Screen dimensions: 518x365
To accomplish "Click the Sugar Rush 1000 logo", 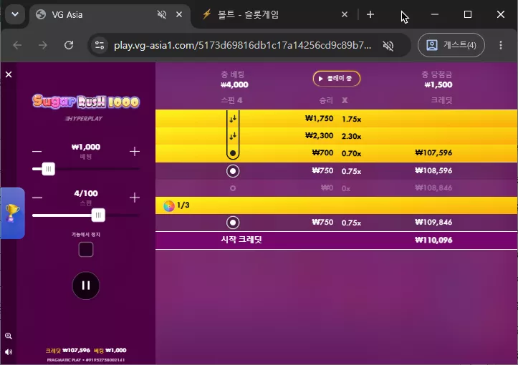I will (x=86, y=102).
